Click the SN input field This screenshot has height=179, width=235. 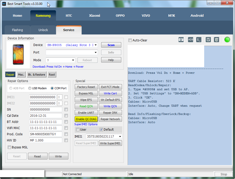click(46, 110)
